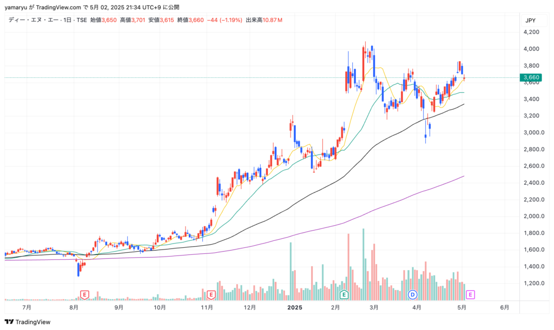This screenshot has width=554, height=330.
Task: Click the 出来高10.87M volume value
Action: (264, 20)
